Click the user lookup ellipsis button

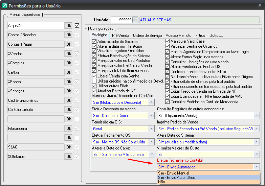pyautogui.click(x=135, y=20)
